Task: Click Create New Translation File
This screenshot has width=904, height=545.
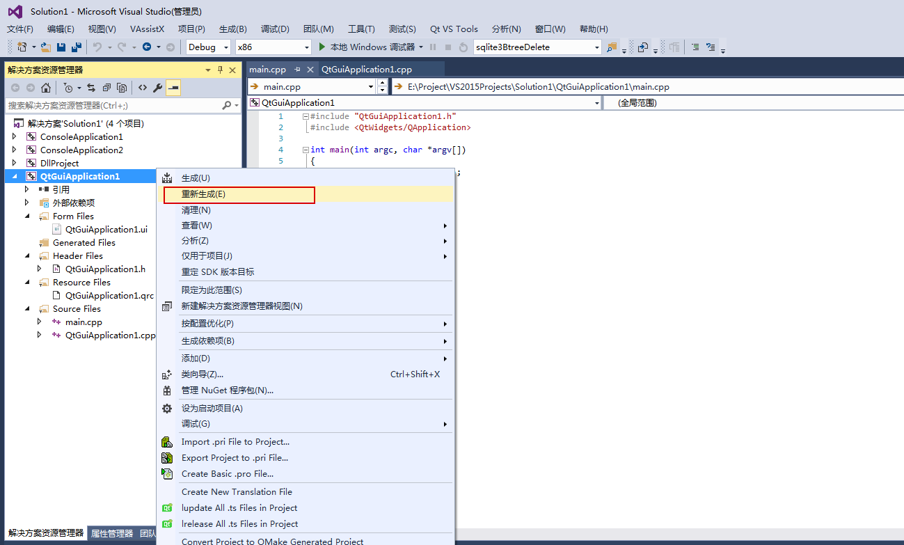Action: 306,492
